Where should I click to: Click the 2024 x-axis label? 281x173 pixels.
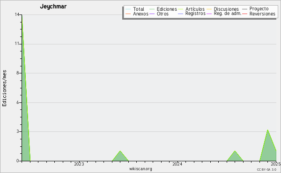(177, 164)
